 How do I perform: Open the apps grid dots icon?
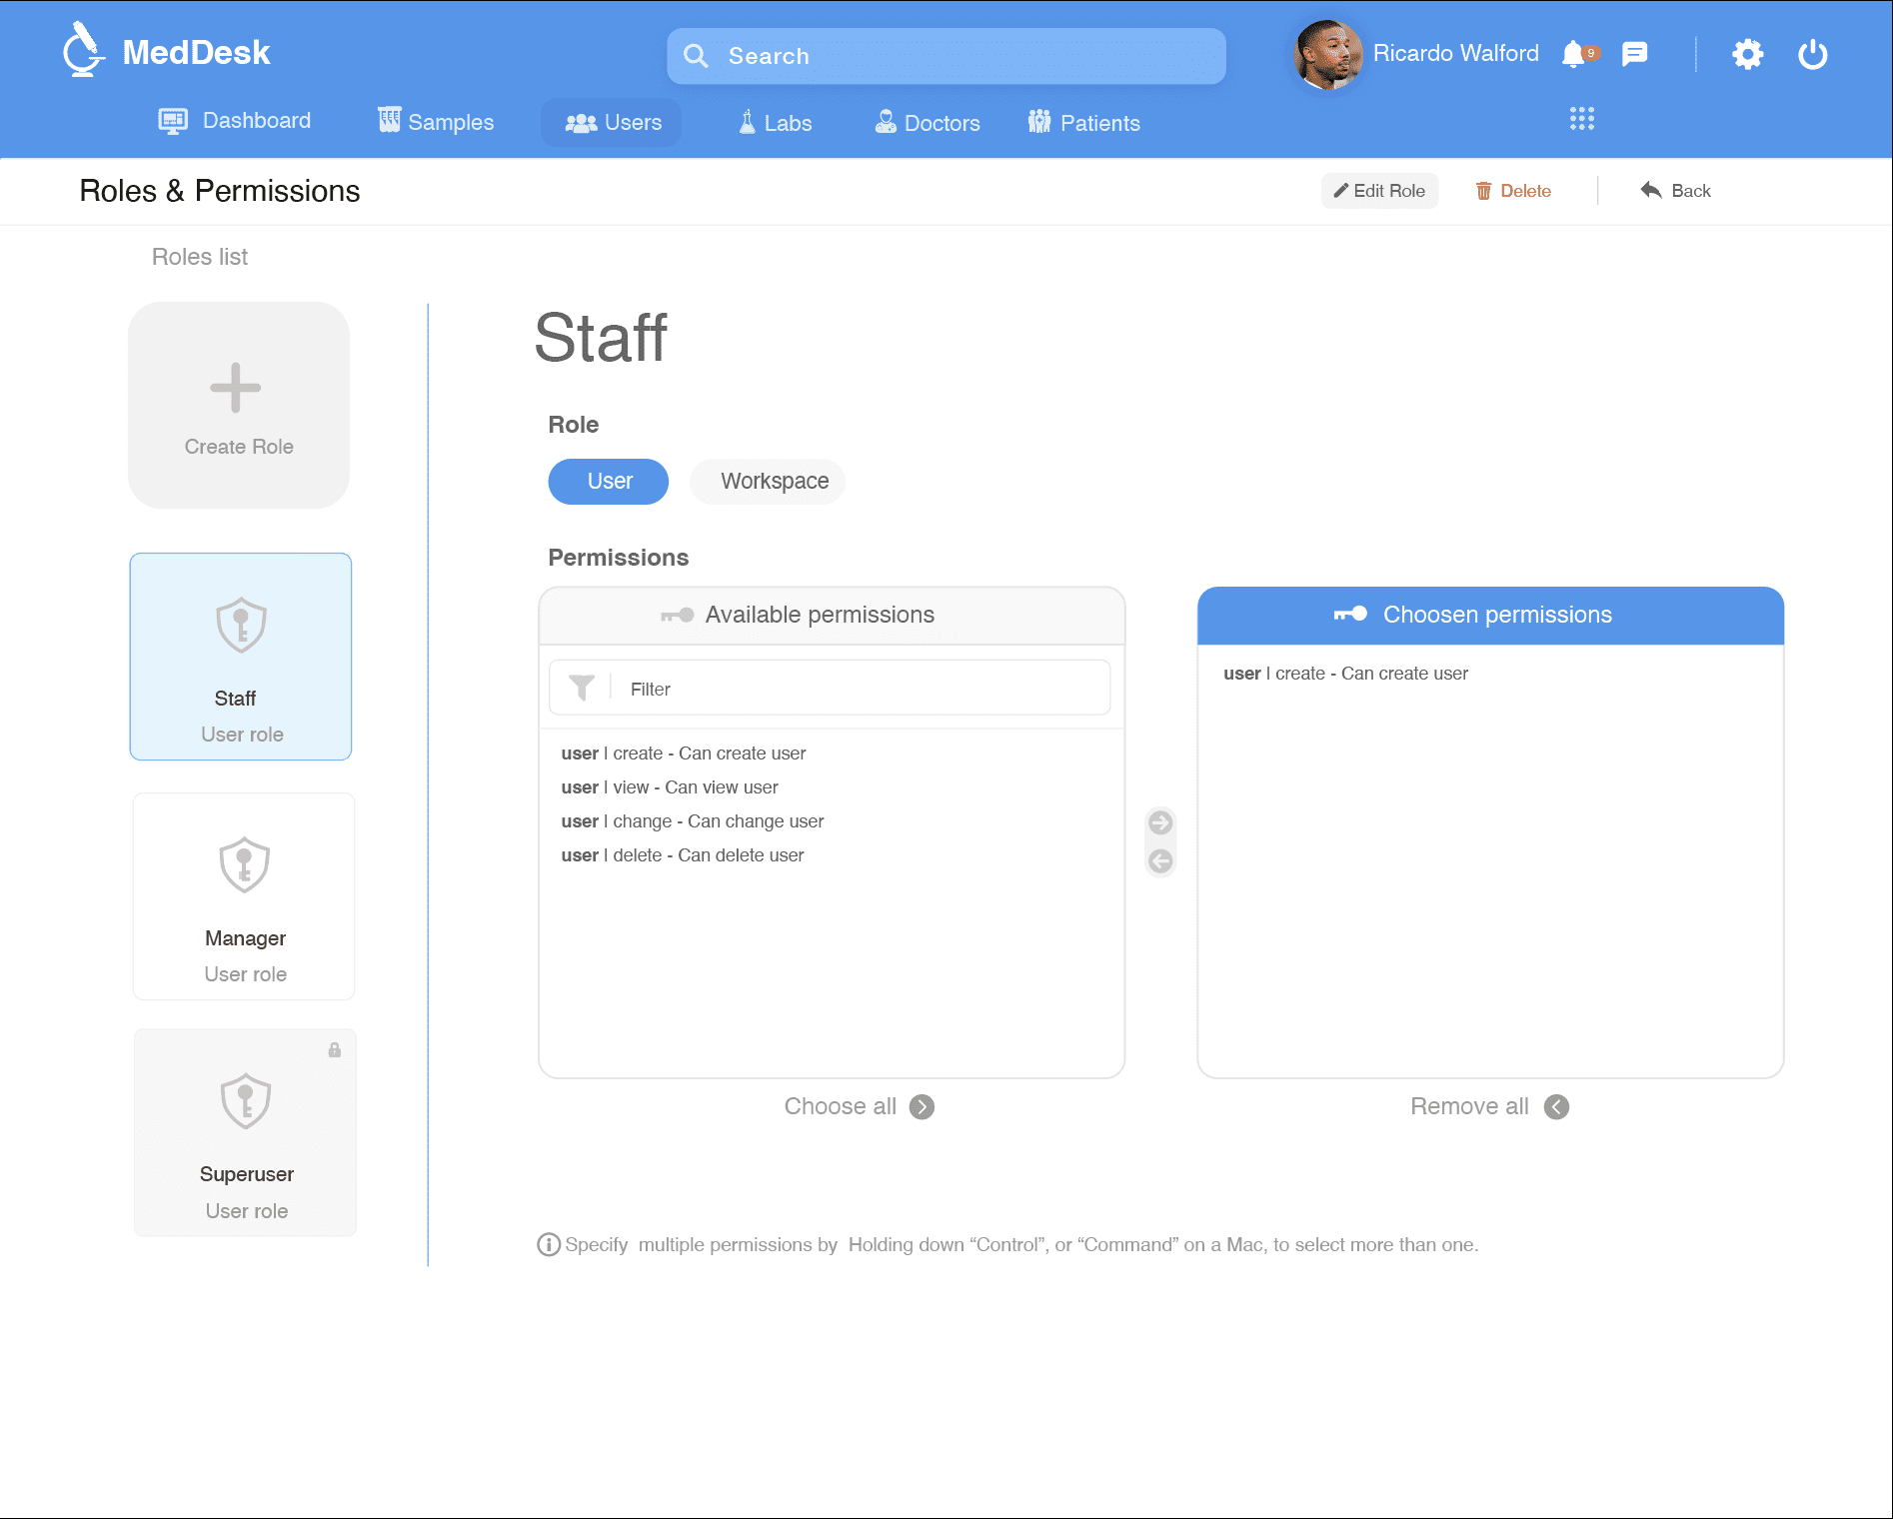[1581, 119]
